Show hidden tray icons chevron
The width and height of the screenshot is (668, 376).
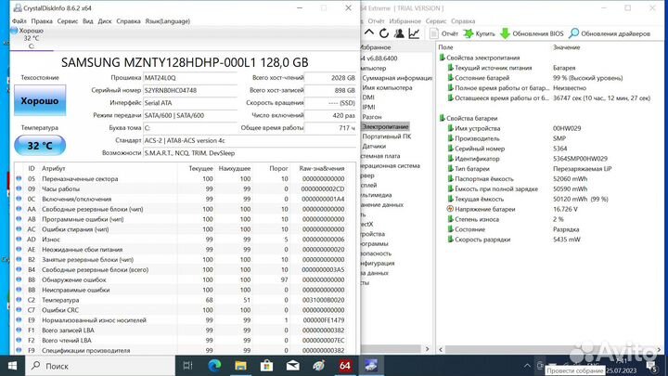(x=527, y=366)
